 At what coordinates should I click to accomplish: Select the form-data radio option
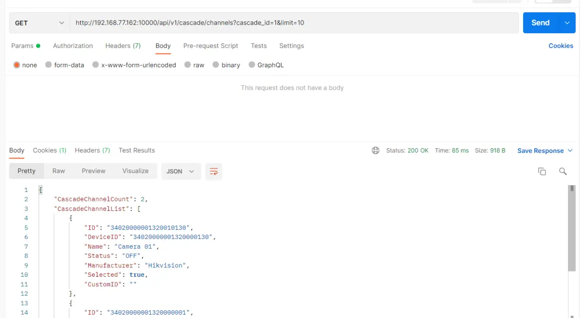pos(48,65)
